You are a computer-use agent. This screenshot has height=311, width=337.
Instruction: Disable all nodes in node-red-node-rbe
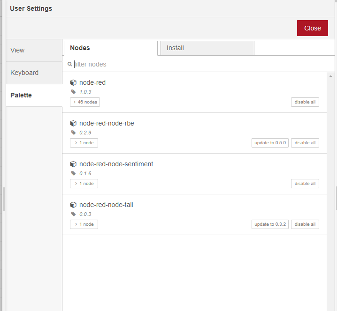[305, 143]
